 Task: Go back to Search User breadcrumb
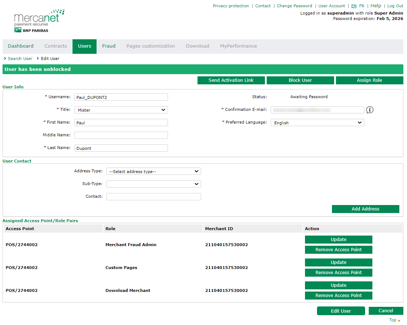pos(20,59)
